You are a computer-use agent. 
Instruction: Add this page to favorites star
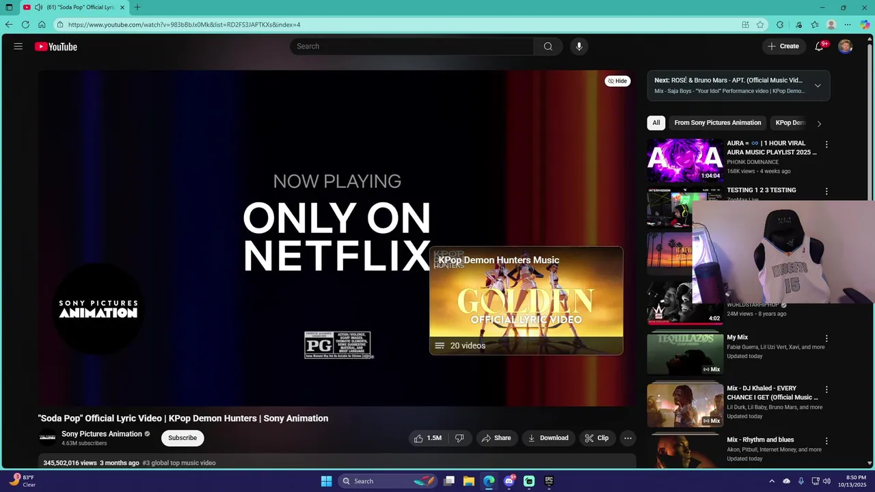[760, 25]
